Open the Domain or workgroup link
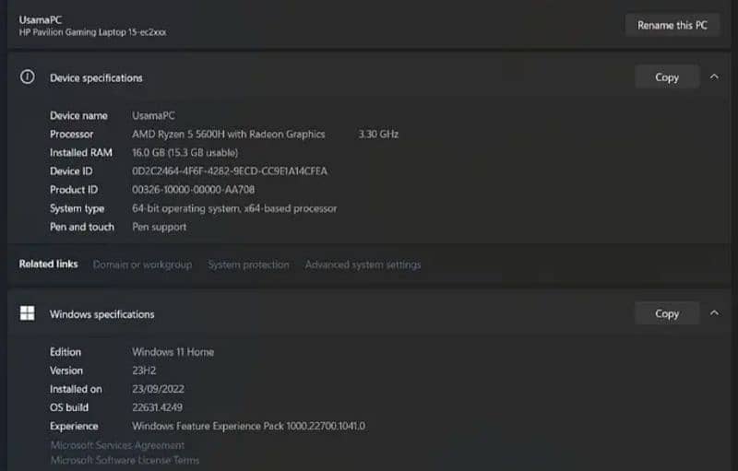Image resolution: width=738 pixels, height=471 pixels. coord(142,265)
